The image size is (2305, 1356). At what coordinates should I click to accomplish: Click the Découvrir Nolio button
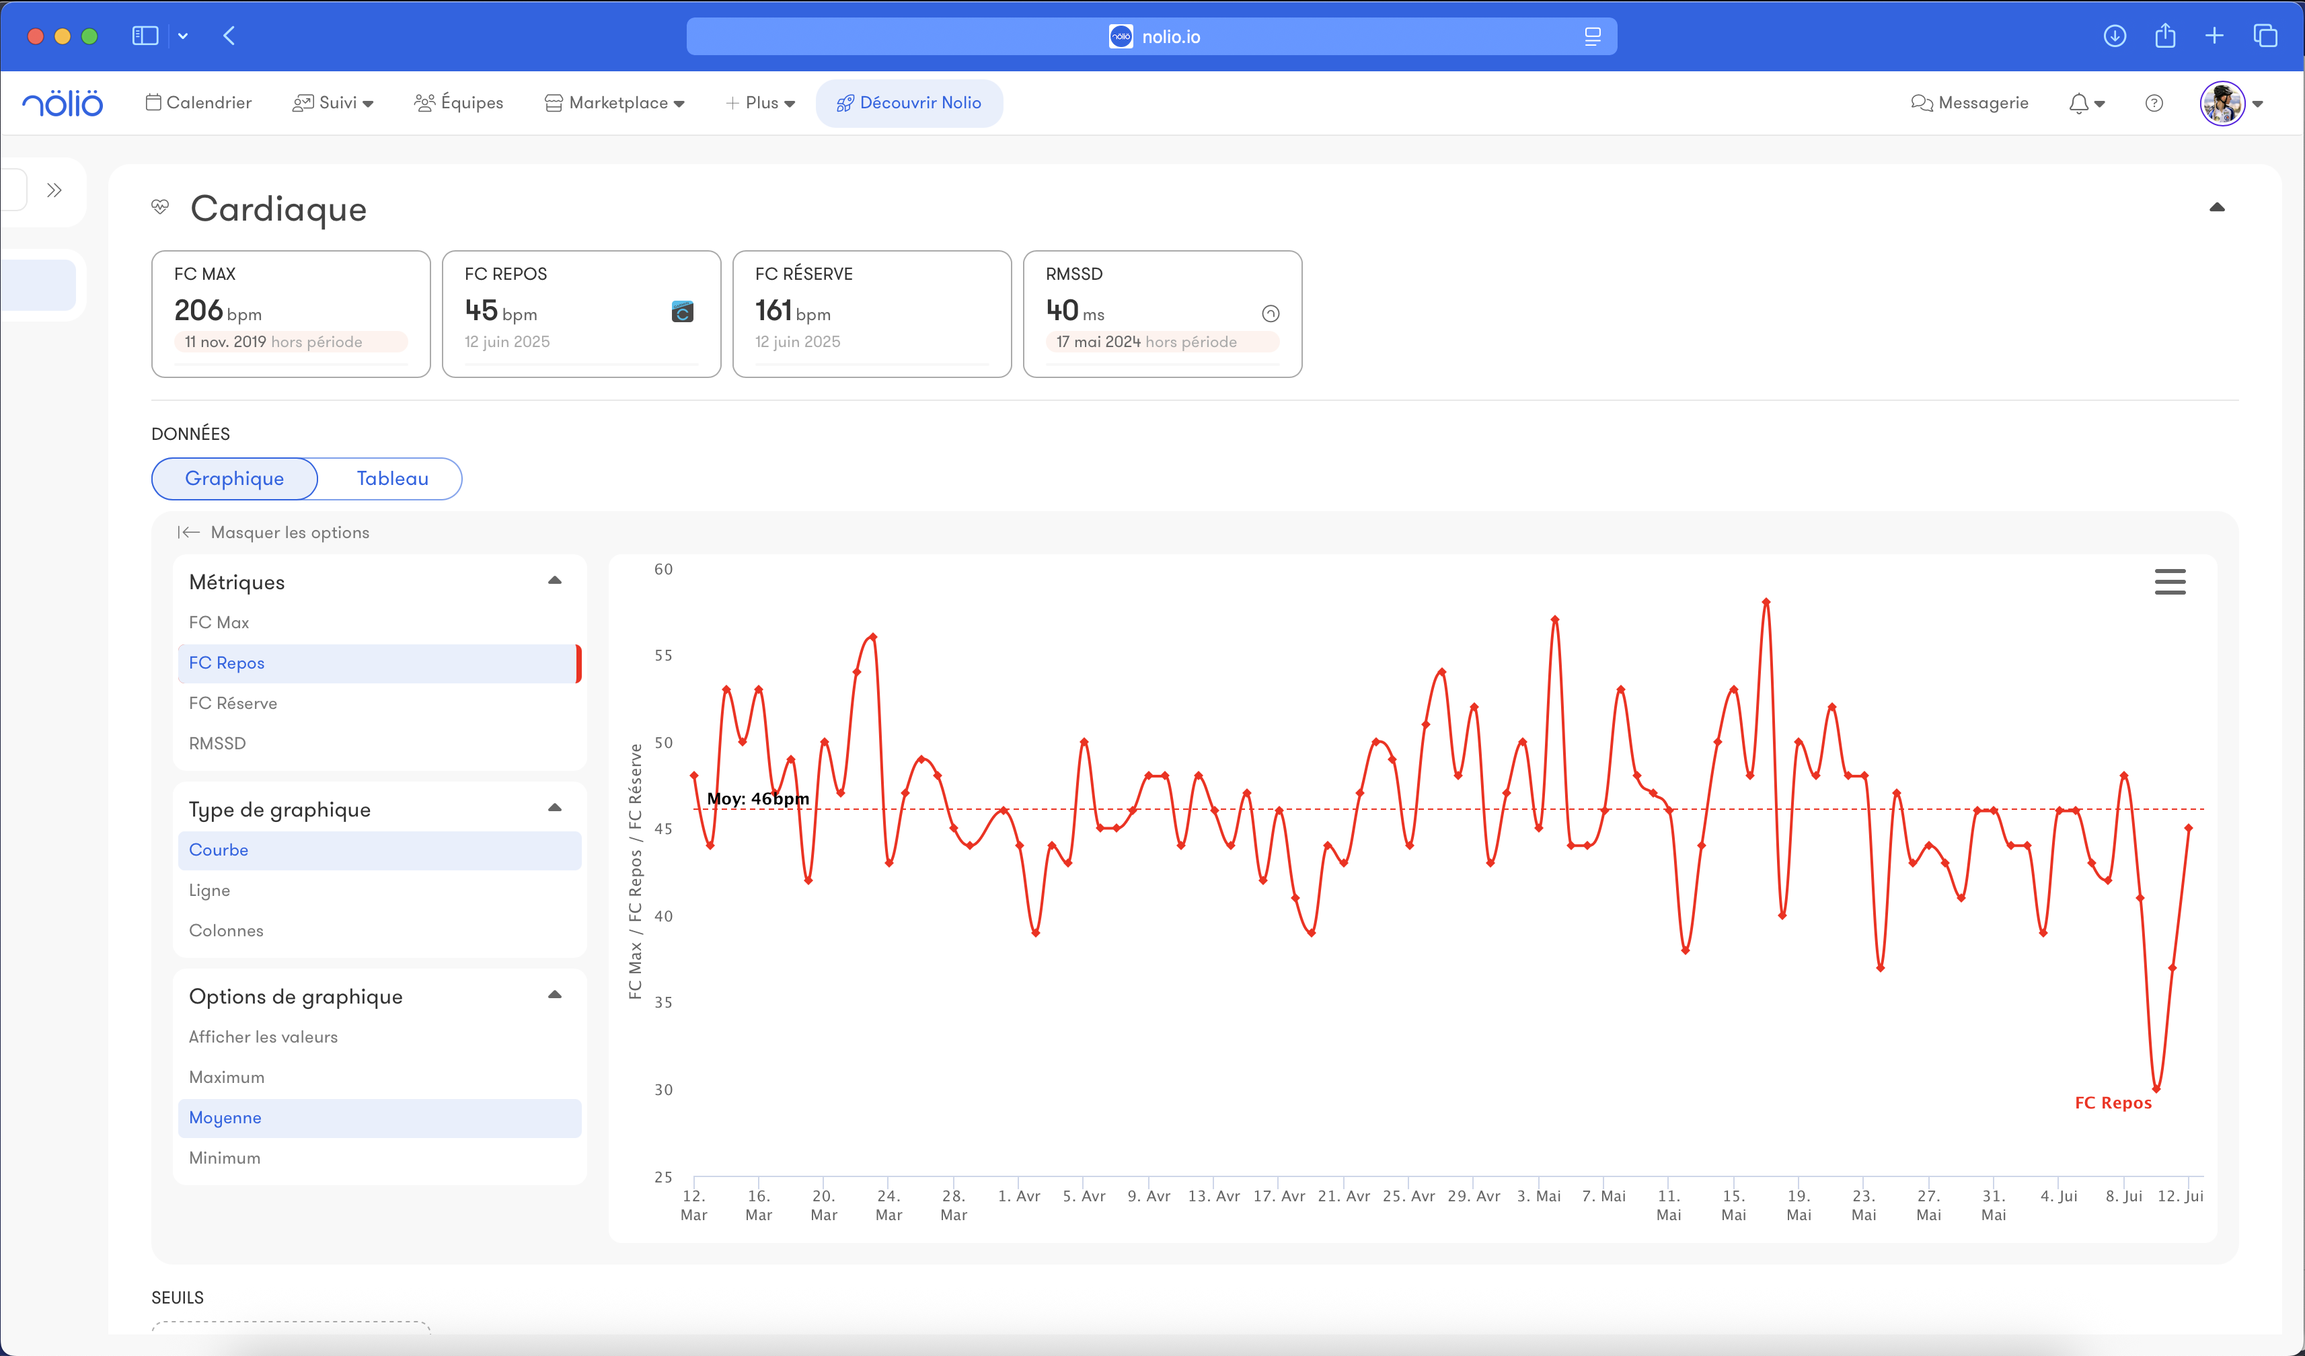click(x=908, y=104)
